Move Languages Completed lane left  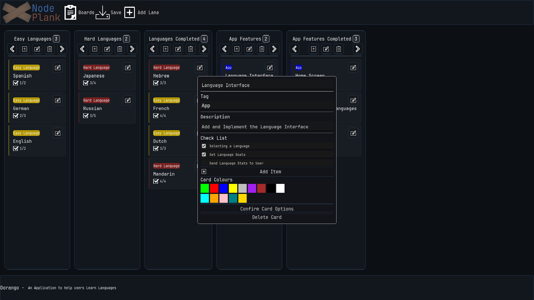click(152, 49)
